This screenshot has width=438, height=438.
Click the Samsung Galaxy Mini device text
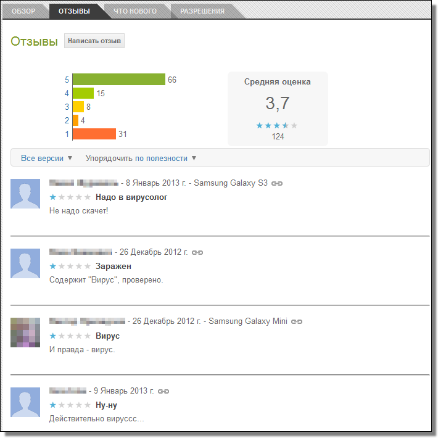(x=248, y=321)
